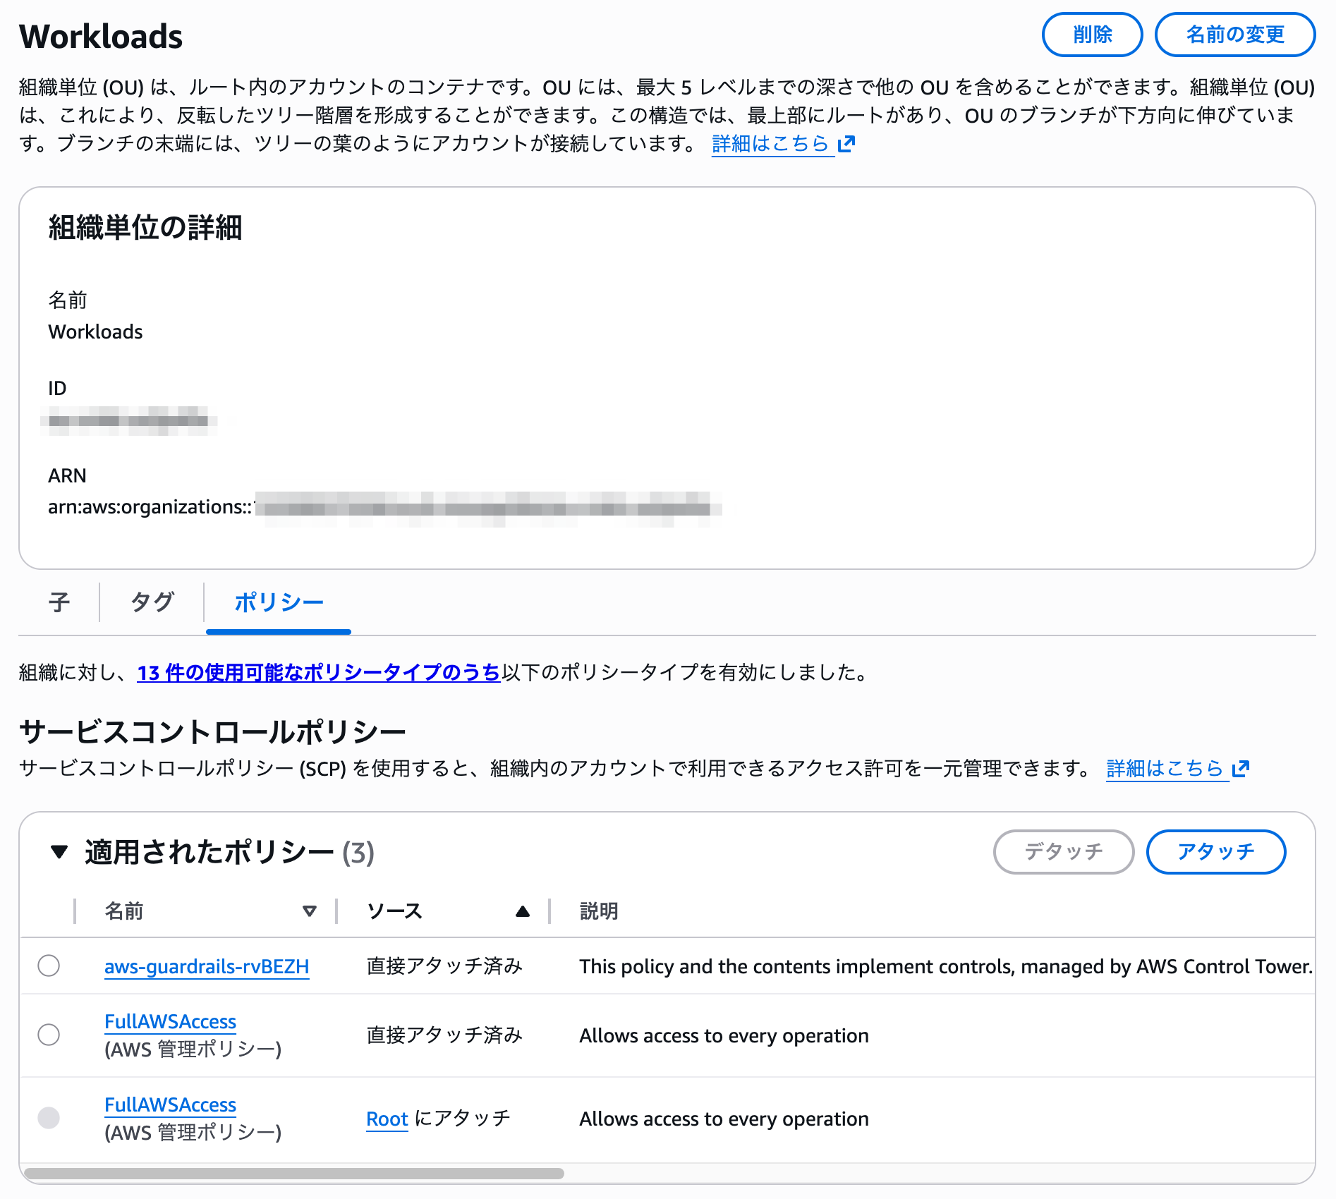Select the ポリシー tab

click(x=279, y=602)
